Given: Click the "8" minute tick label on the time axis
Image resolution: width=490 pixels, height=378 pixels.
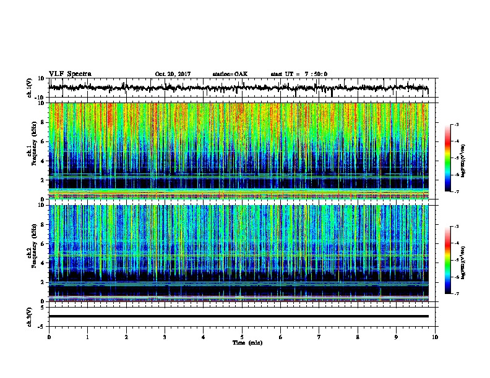Looking at the screenshot, I should click(358, 337).
